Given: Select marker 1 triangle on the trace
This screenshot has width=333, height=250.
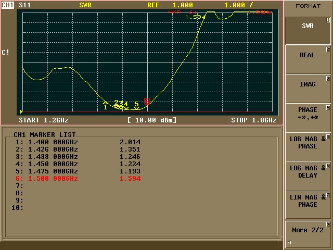Looking at the screenshot, I should tap(105, 103).
